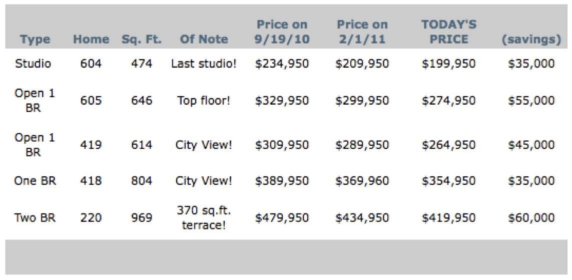The image size is (572, 280).
Task: Click the Home column header
Action: (x=91, y=40)
